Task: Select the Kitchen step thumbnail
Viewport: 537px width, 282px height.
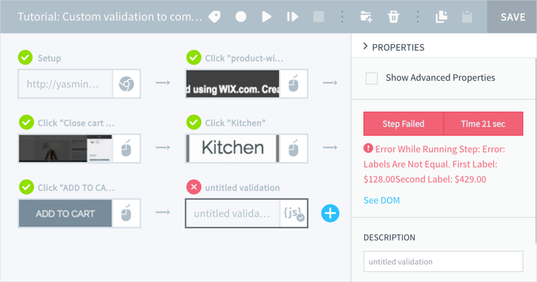Action: pyautogui.click(x=232, y=148)
